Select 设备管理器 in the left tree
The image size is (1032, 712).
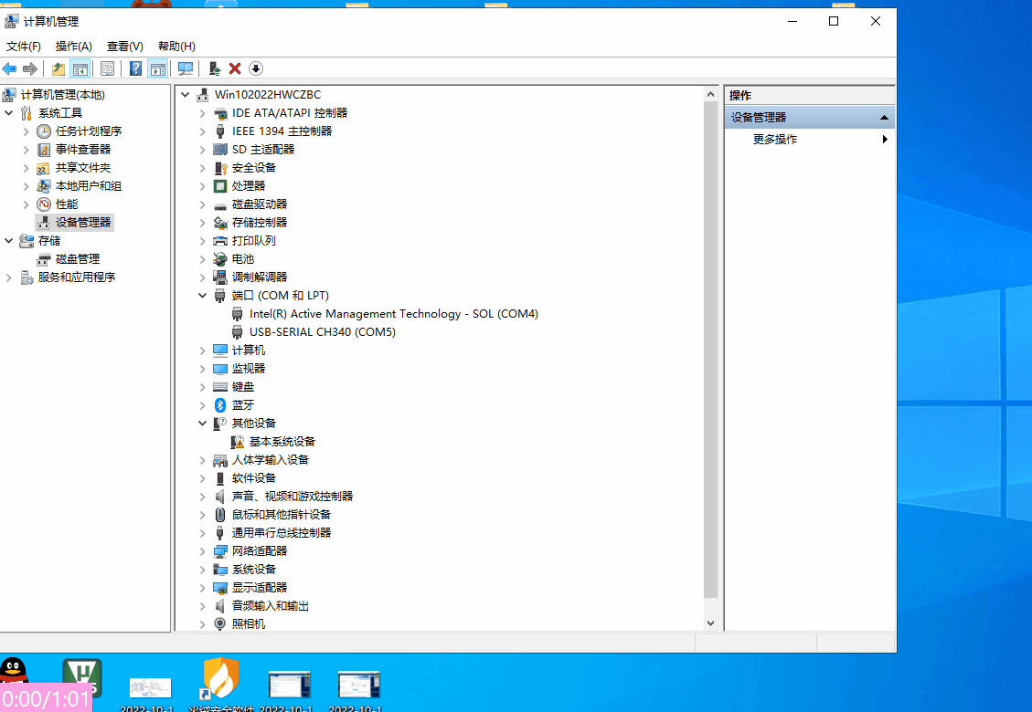(x=74, y=222)
